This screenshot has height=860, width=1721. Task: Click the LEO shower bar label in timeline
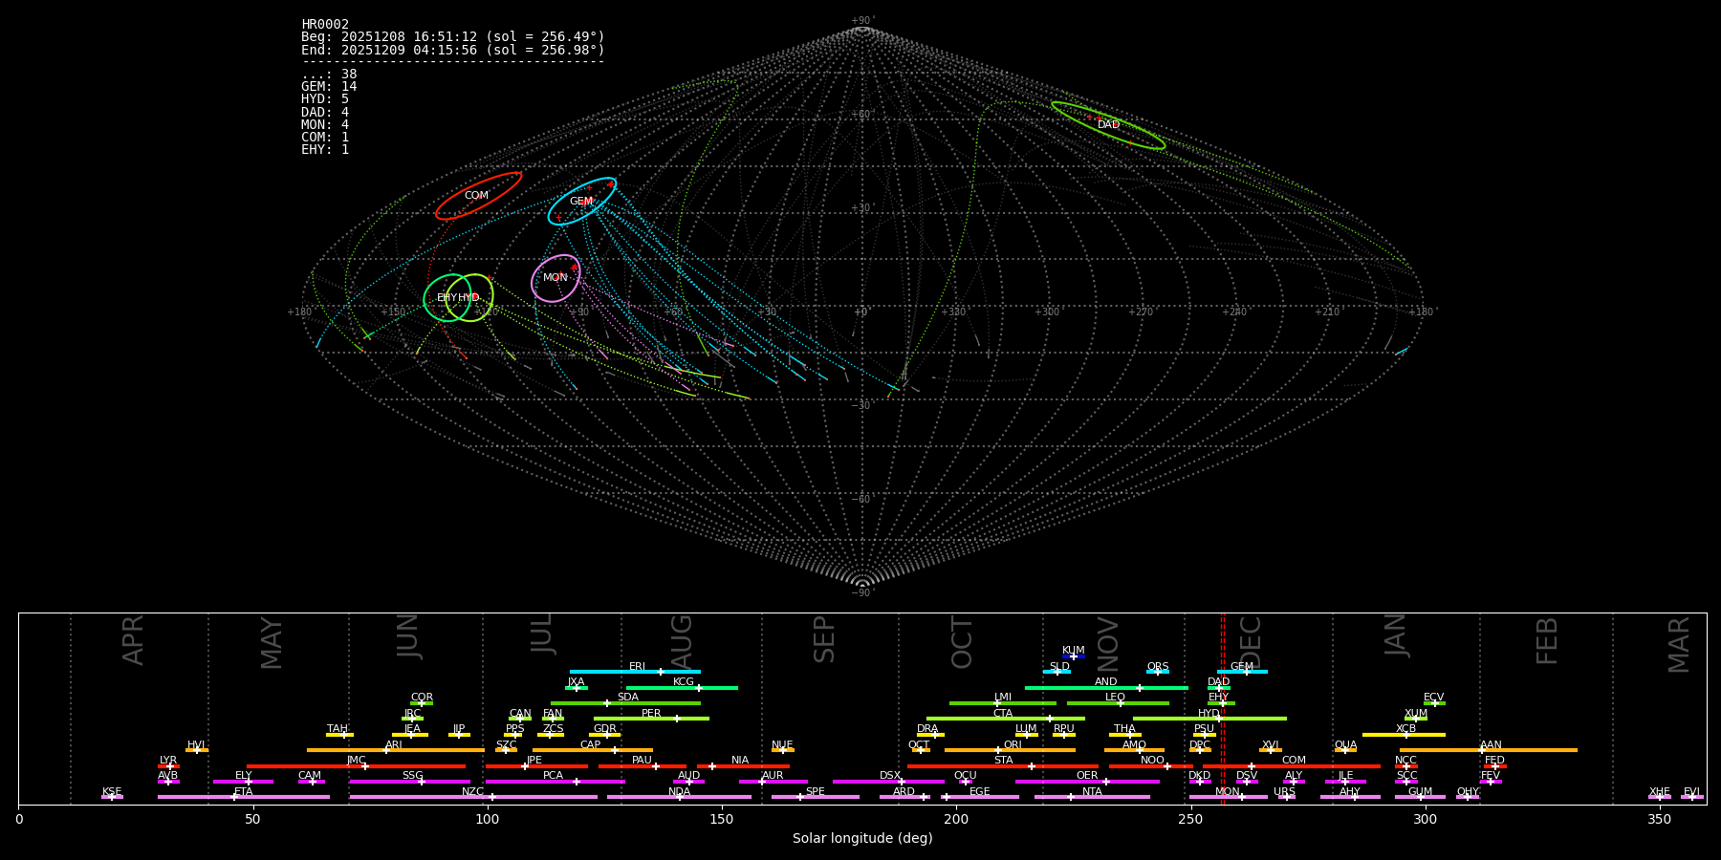(x=1116, y=698)
